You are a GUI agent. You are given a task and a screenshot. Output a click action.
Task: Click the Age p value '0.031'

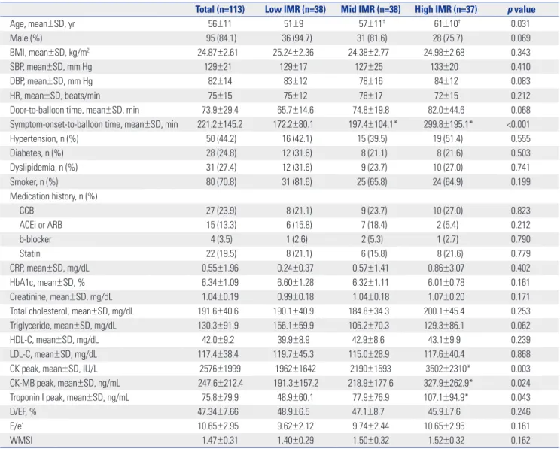(520, 24)
